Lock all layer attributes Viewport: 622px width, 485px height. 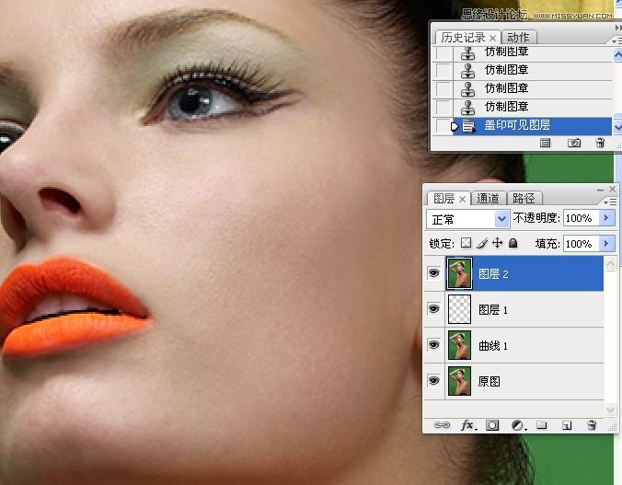pyautogui.click(x=513, y=243)
